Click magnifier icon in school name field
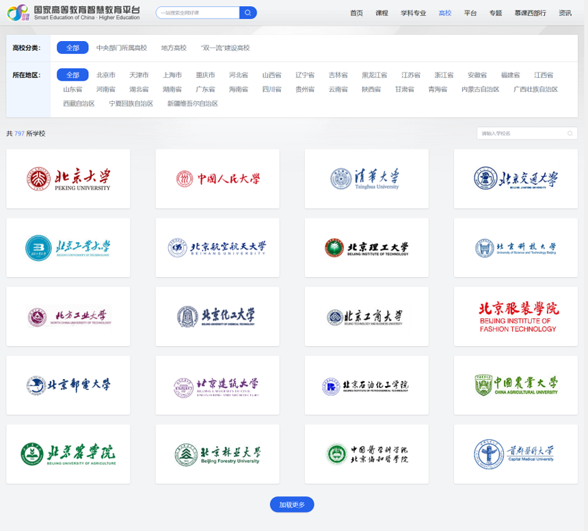This screenshot has height=531, width=588. (x=570, y=133)
